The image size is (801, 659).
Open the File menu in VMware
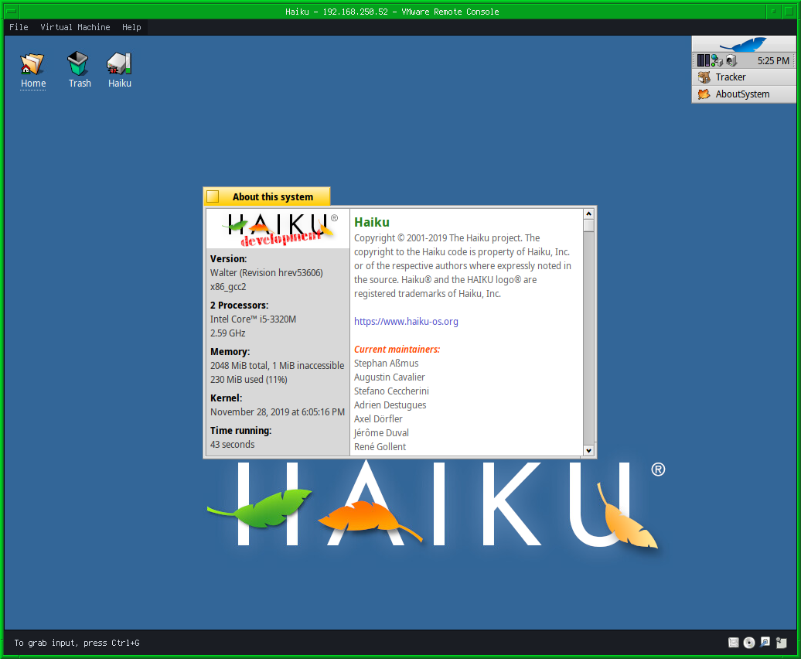tap(18, 27)
